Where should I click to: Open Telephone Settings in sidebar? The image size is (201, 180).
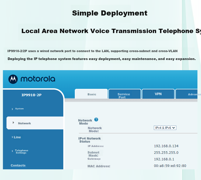pos(21,152)
